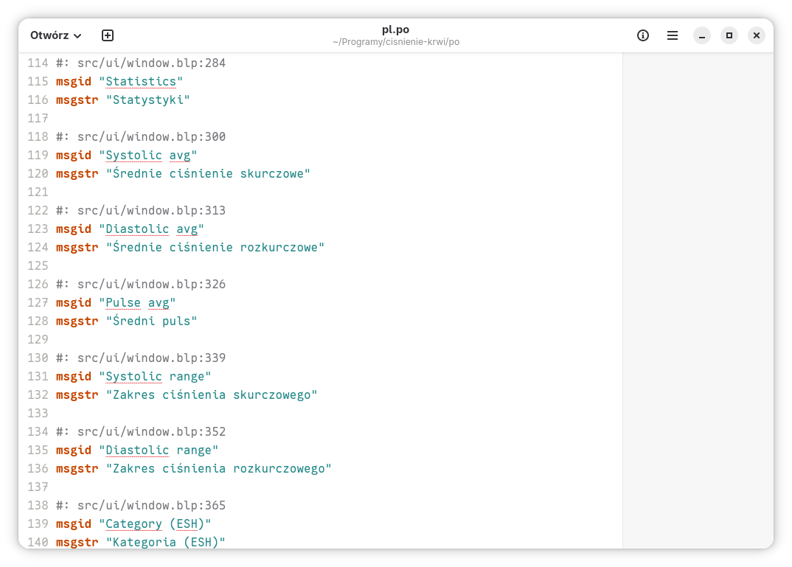Place cursor in "Średni puls" string
This screenshot has height=567, width=792.
pyautogui.click(x=151, y=321)
